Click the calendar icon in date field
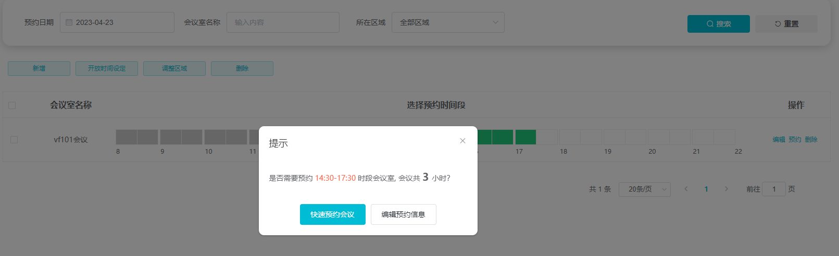Viewport: 839px width, 256px height. click(x=69, y=22)
